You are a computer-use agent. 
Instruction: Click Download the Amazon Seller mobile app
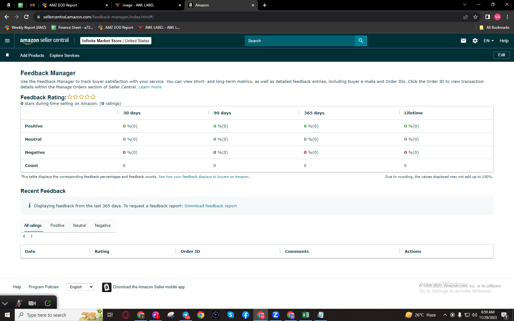tap(149, 287)
